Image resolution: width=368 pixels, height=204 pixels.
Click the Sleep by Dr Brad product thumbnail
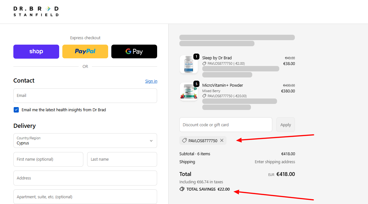click(x=189, y=64)
